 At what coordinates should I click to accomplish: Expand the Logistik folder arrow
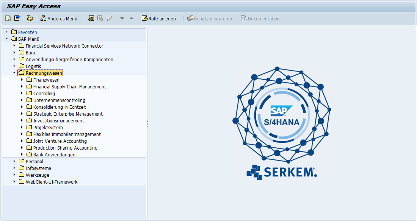[14, 66]
